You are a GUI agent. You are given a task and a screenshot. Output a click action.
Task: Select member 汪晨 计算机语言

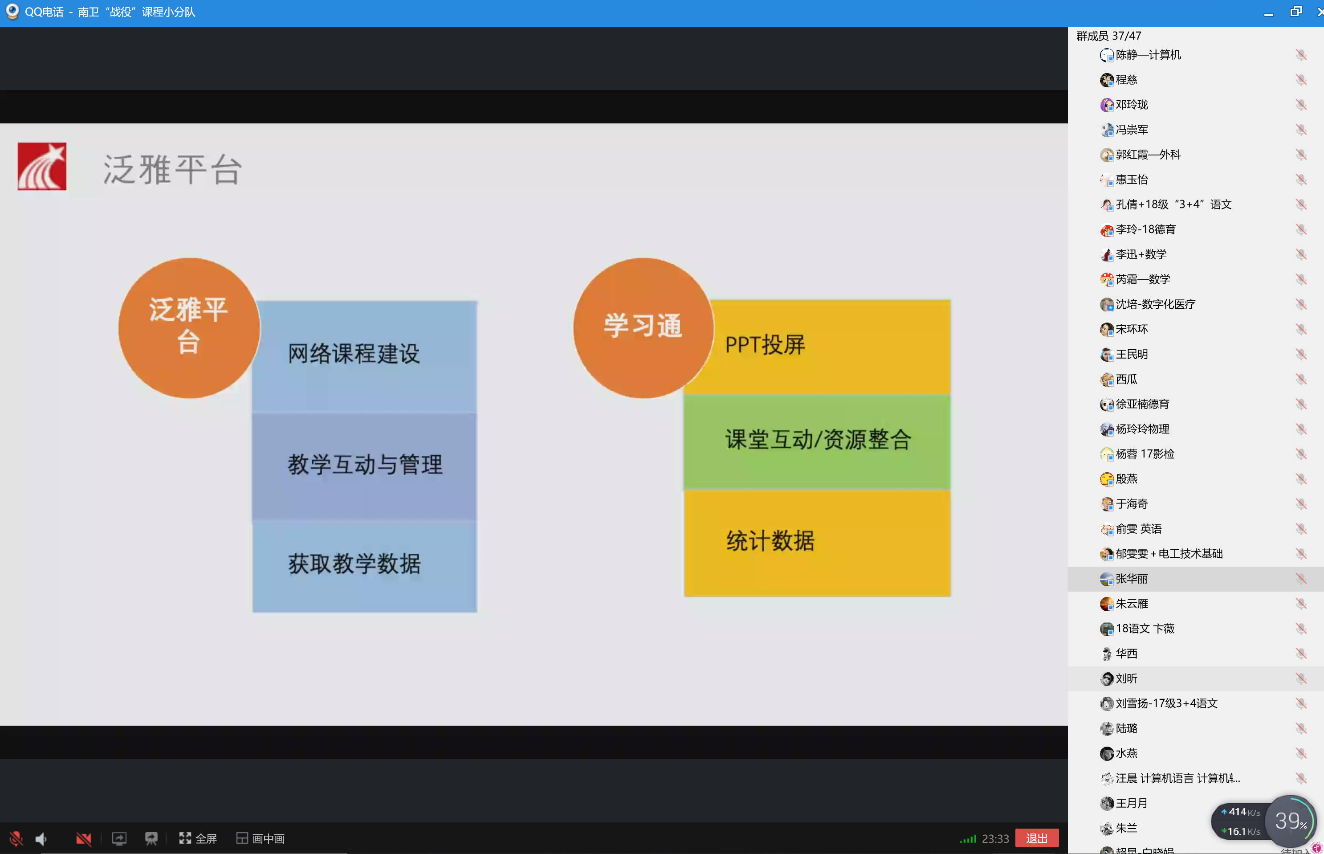(x=1195, y=779)
